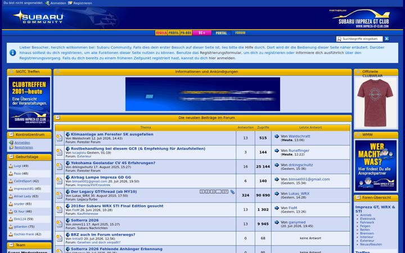Go to last post by drkingschultz arrow icon
Image resolution: width=405 pixels, height=253 pixels.
point(277,165)
